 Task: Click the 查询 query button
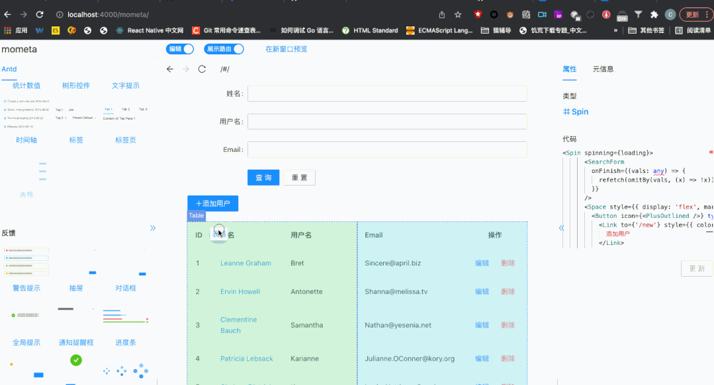[263, 177]
